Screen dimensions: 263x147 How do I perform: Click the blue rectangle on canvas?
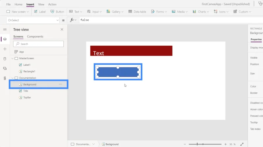tap(118, 72)
